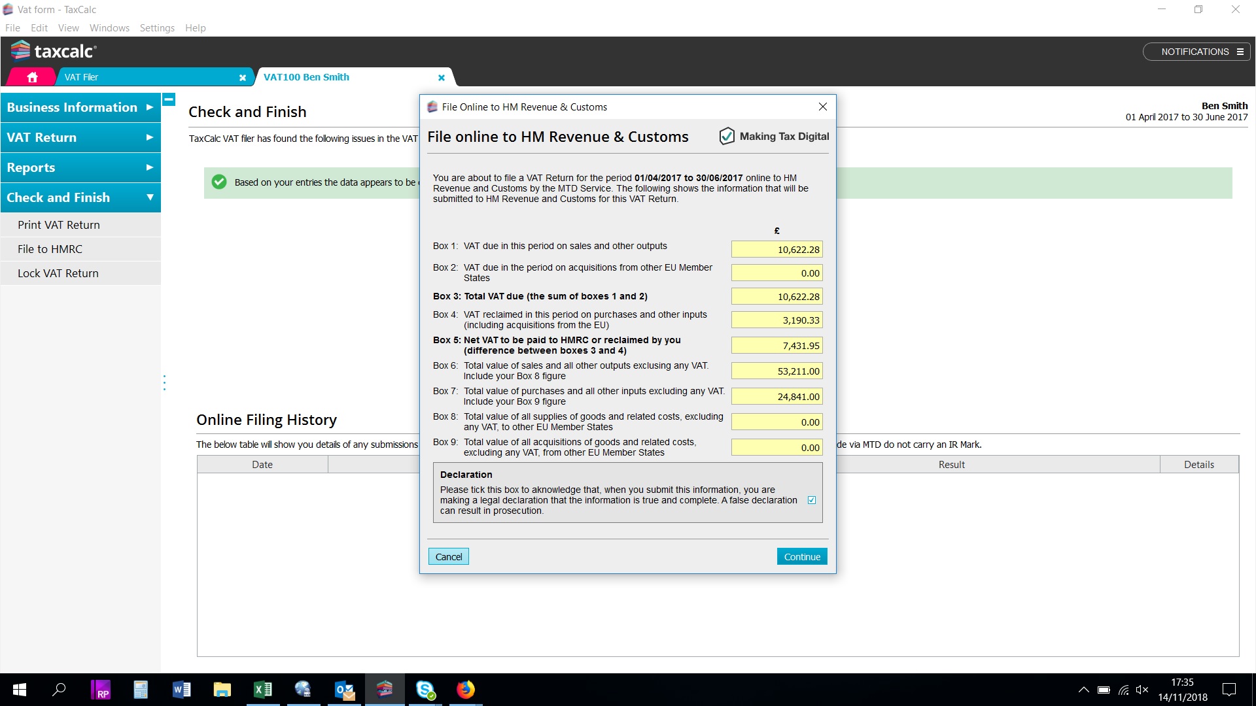Open the Notifications hamburger menu
Image resolution: width=1256 pixels, height=706 pixels.
pos(1240,52)
